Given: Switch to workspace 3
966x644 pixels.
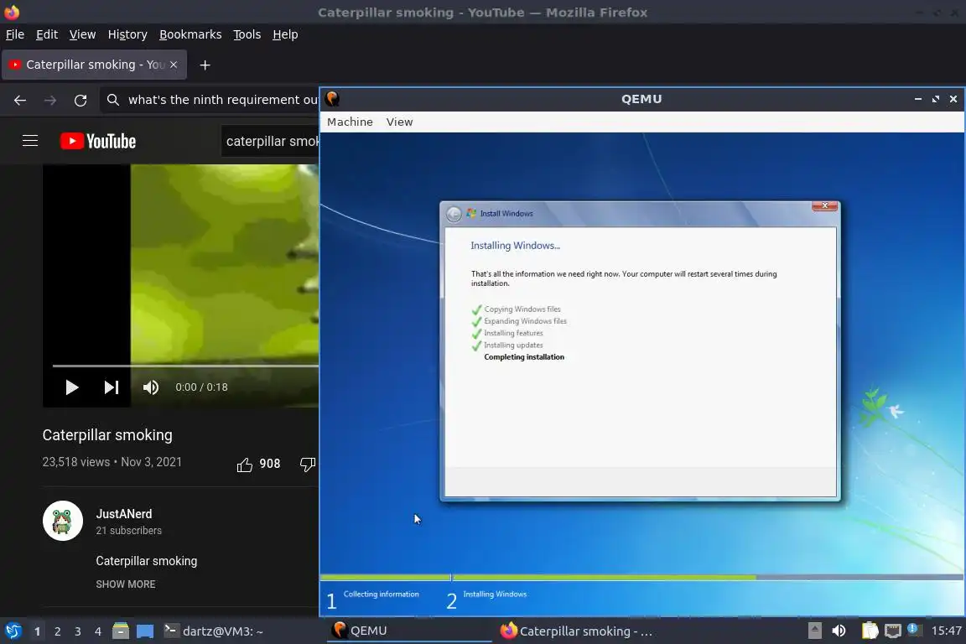Looking at the screenshot, I should coord(78,631).
